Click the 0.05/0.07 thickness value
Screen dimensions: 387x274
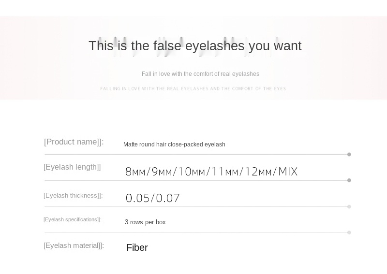coord(152,198)
